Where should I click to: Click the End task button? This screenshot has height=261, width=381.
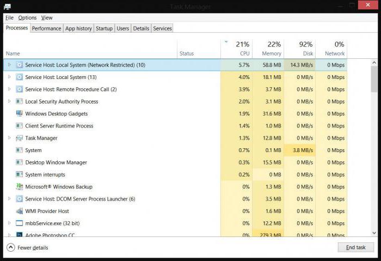356,247
